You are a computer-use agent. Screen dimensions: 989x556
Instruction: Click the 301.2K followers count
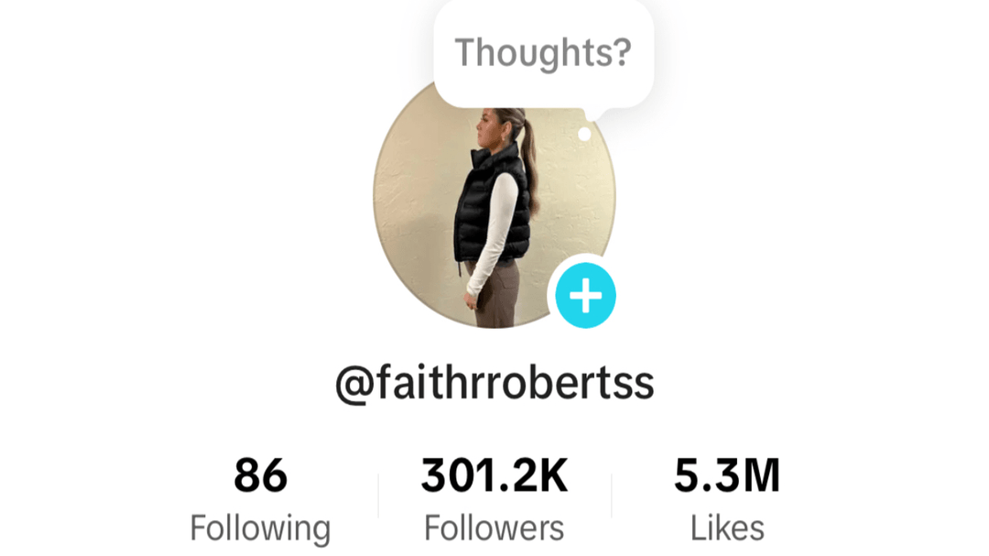[494, 475]
